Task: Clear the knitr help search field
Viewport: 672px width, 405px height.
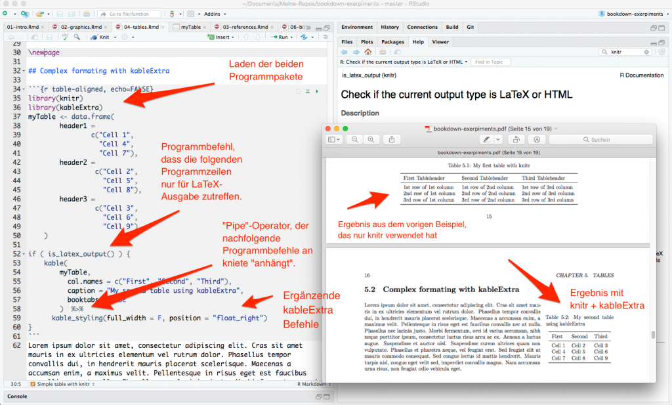Action: (x=646, y=52)
